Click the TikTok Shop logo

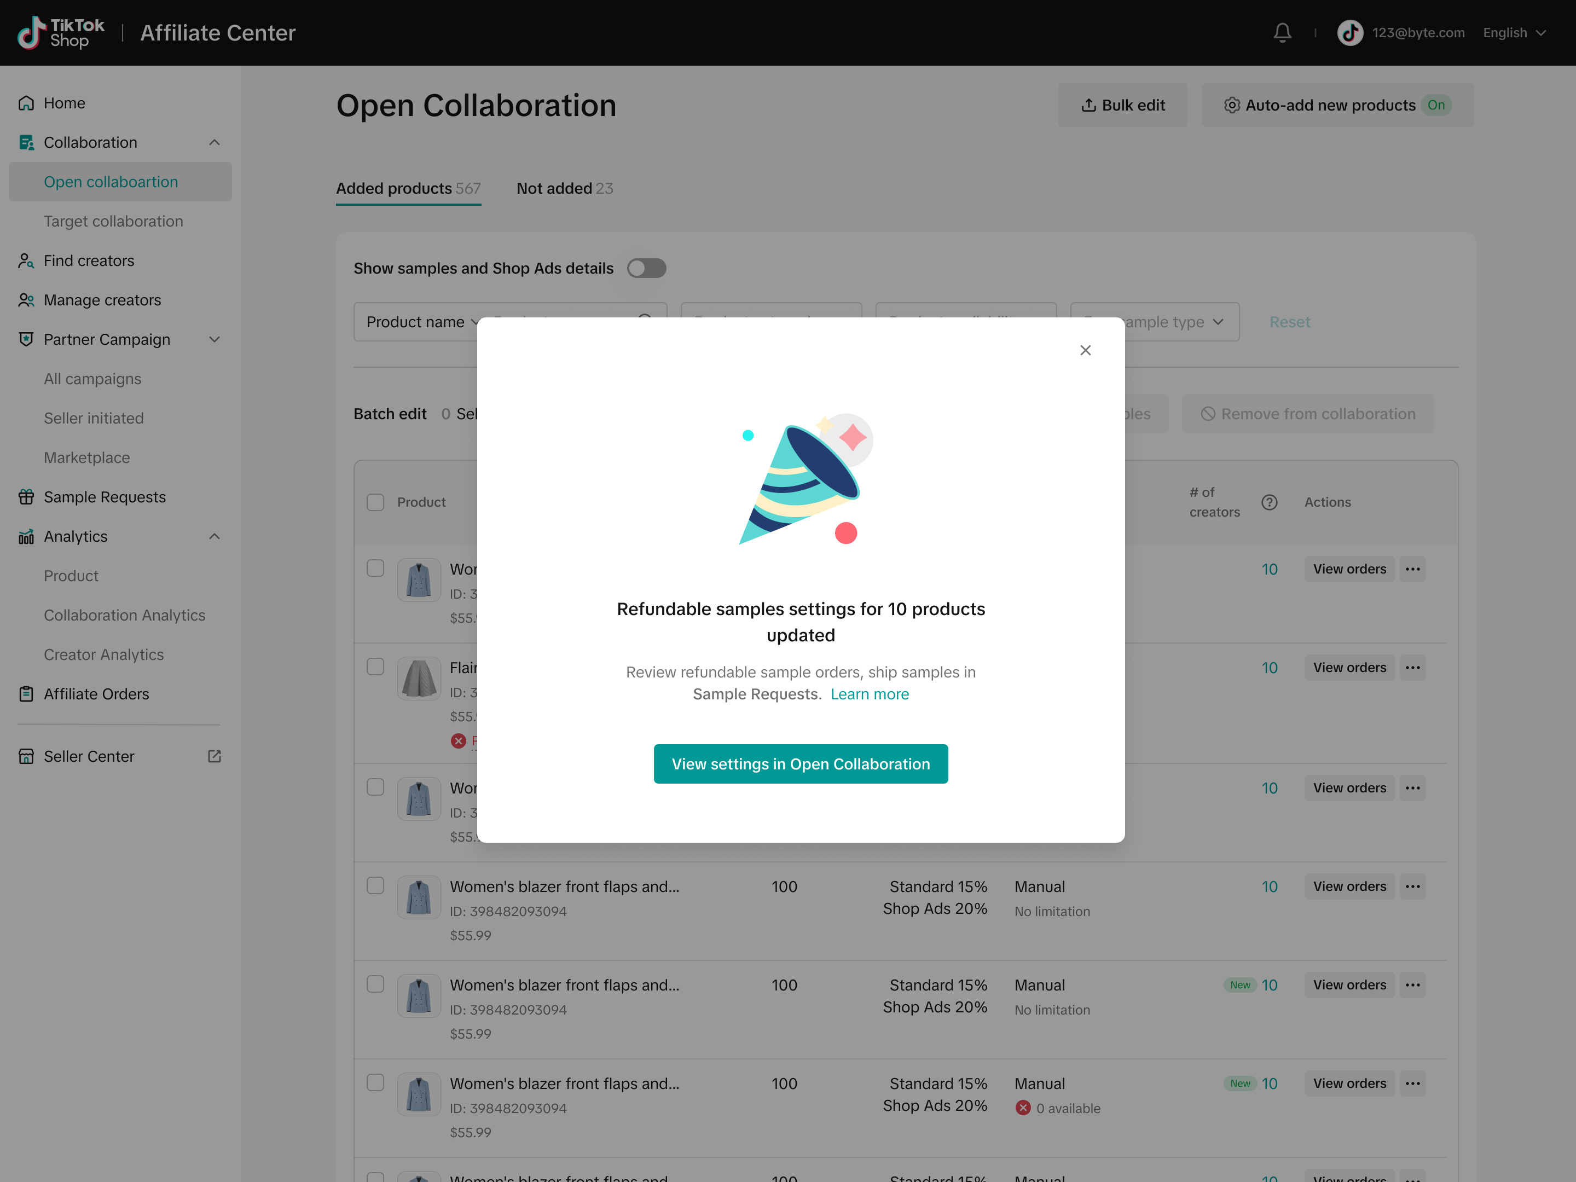click(61, 33)
